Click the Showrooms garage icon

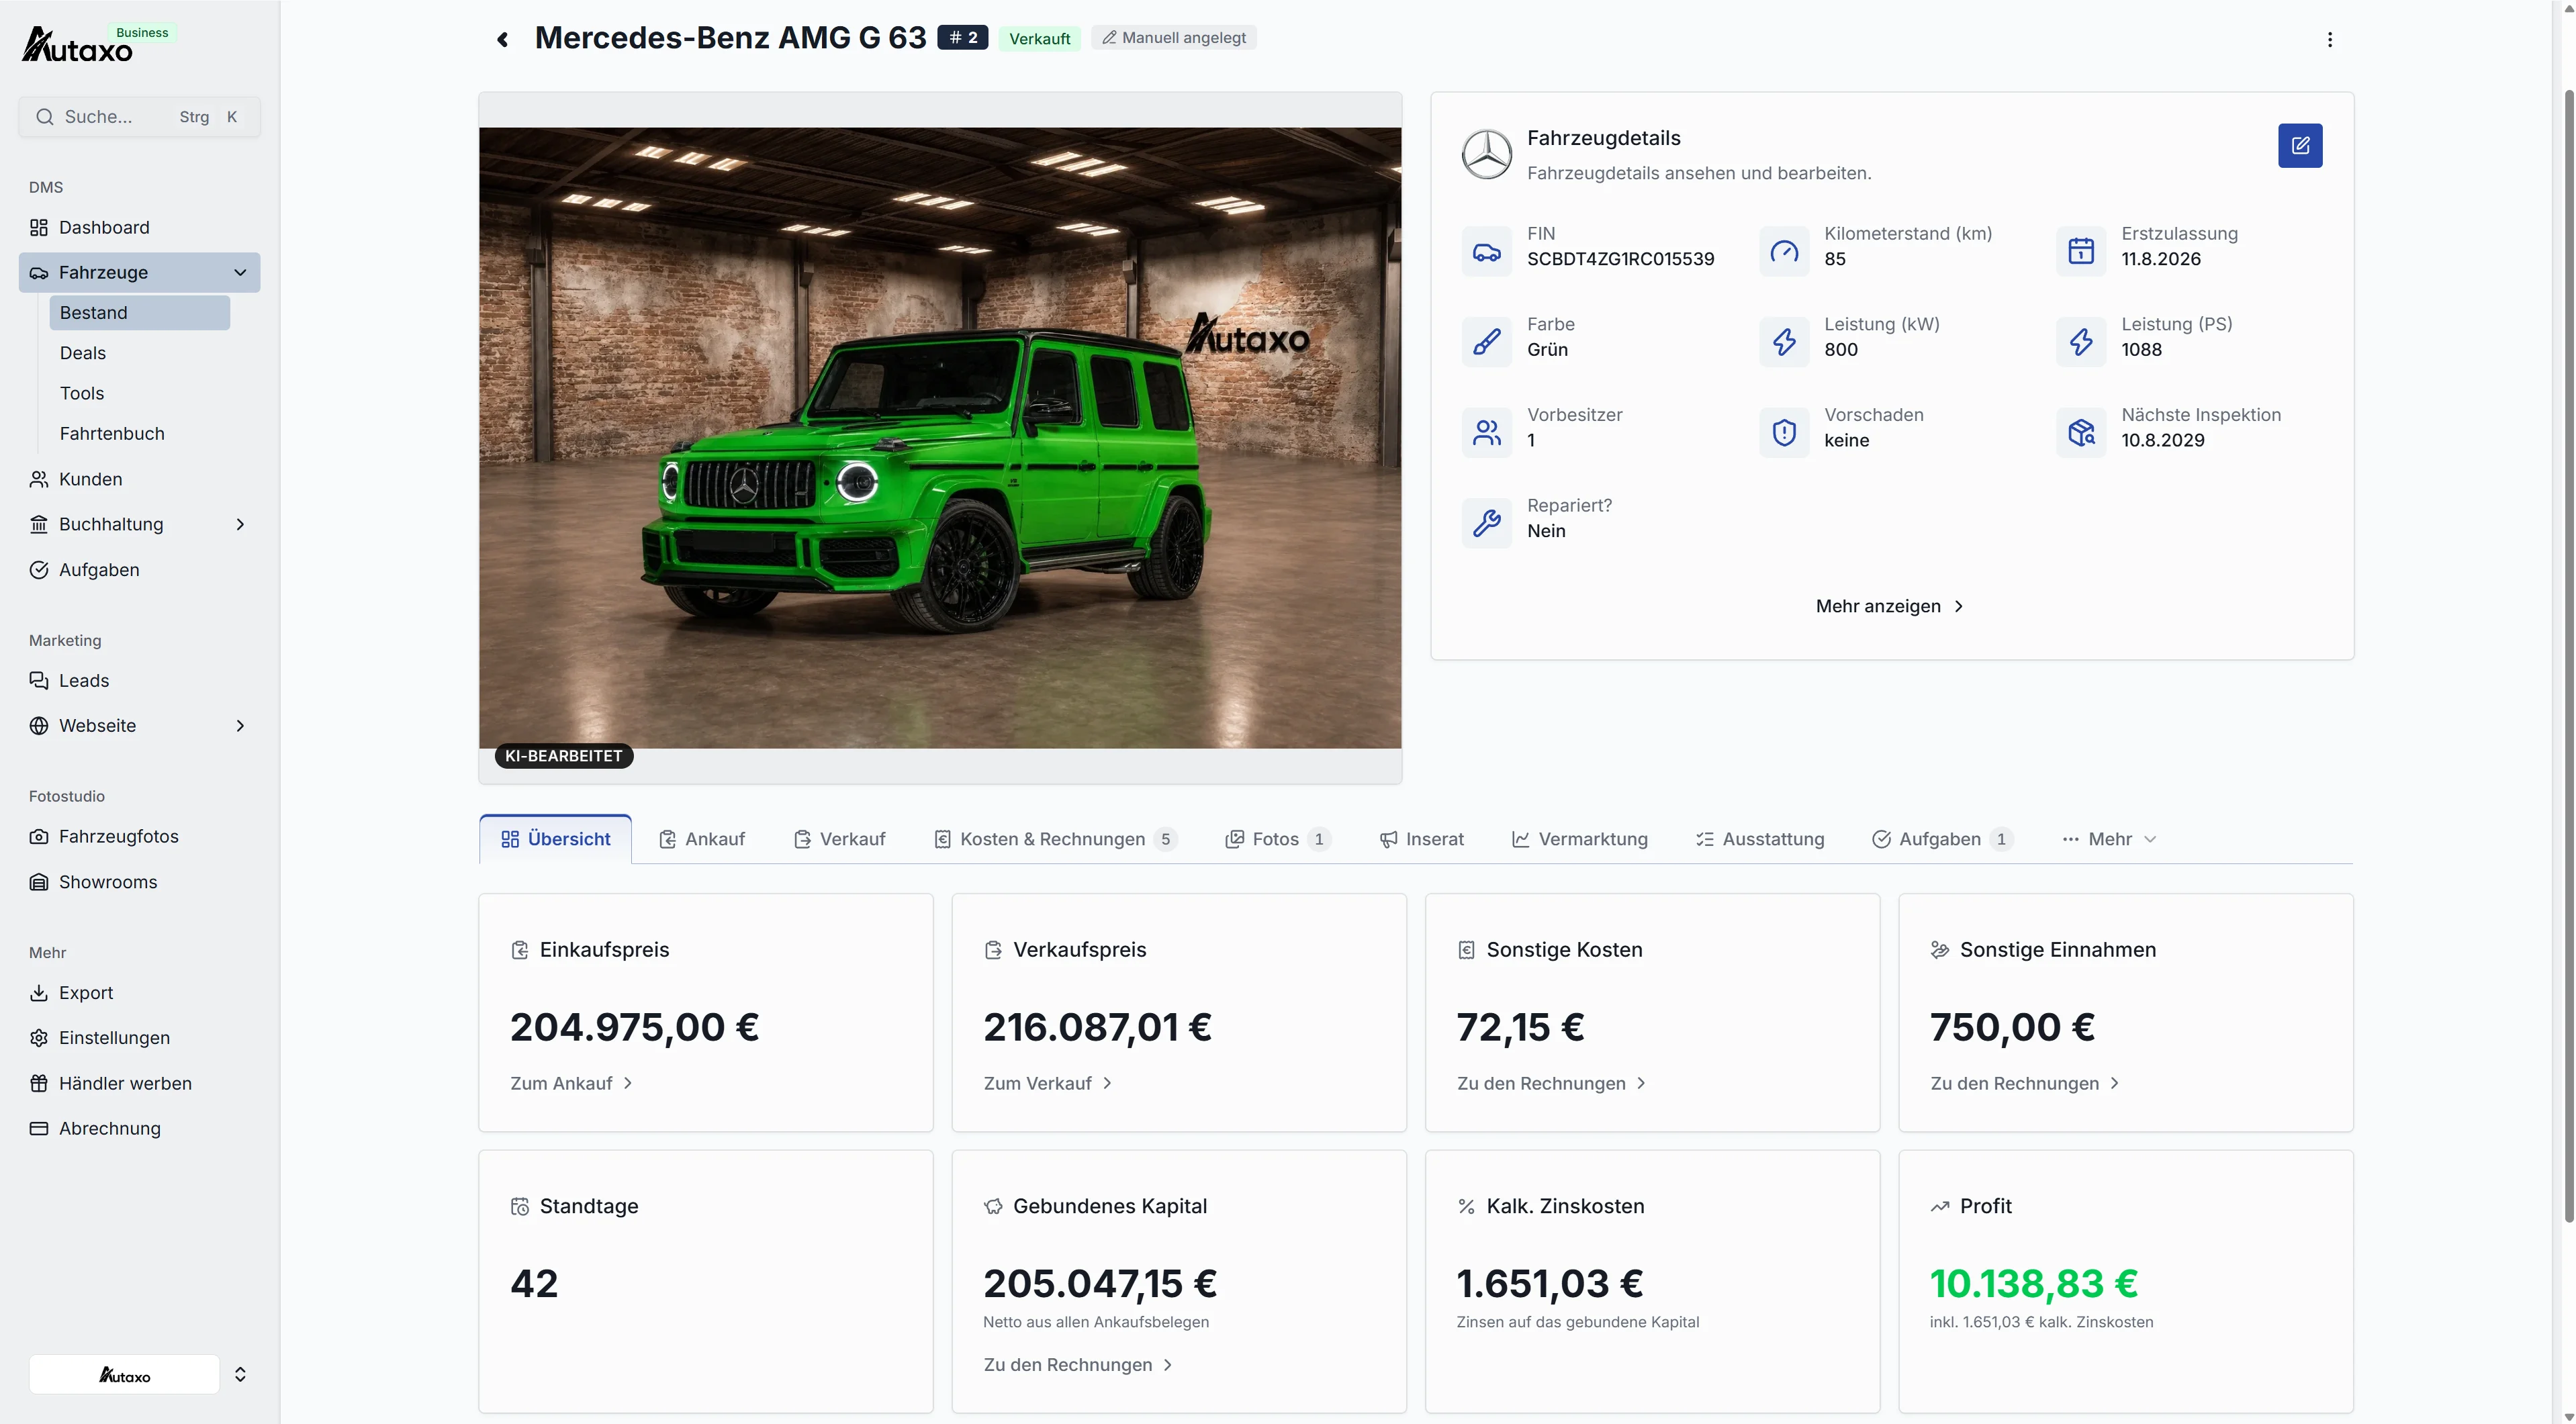(x=39, y=882)
